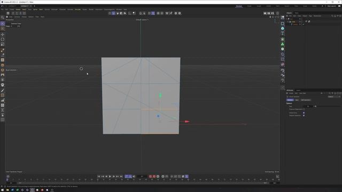The width and height of the screenshot is (342, 192).
Task: Expand or collapse the Cube object hierarchy
Action: point(287,22)
